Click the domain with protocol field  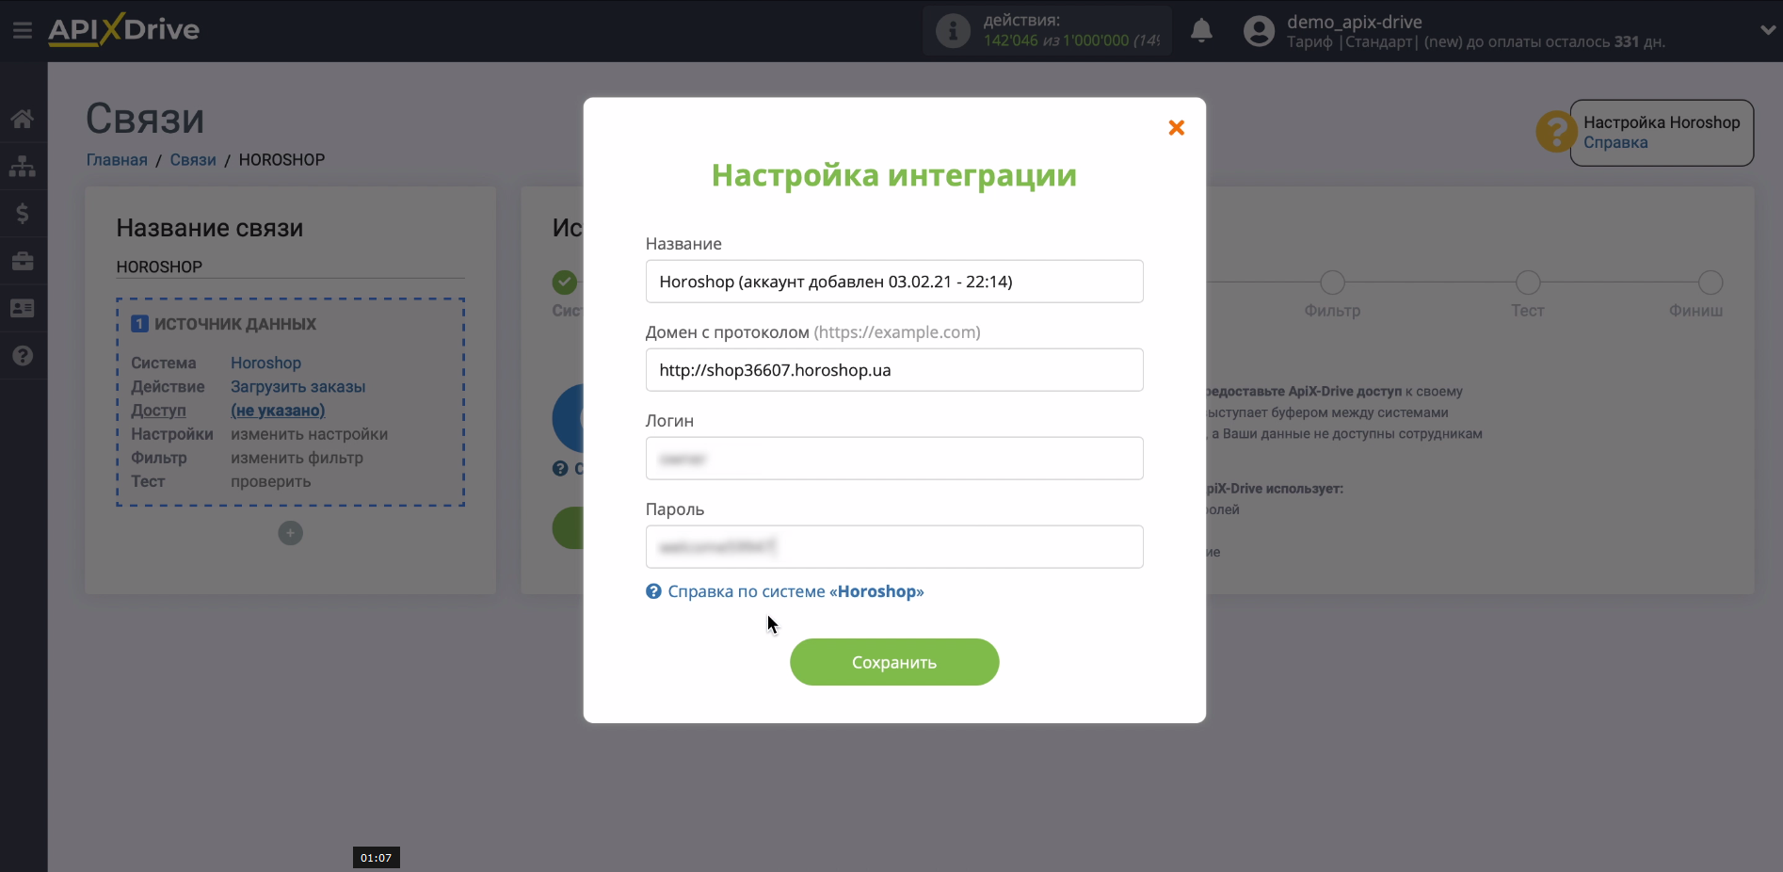(x=894, y=370)
